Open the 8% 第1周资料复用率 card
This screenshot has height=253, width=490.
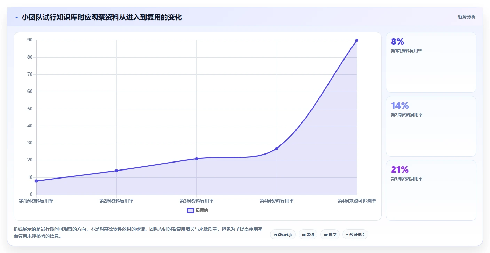431,62
